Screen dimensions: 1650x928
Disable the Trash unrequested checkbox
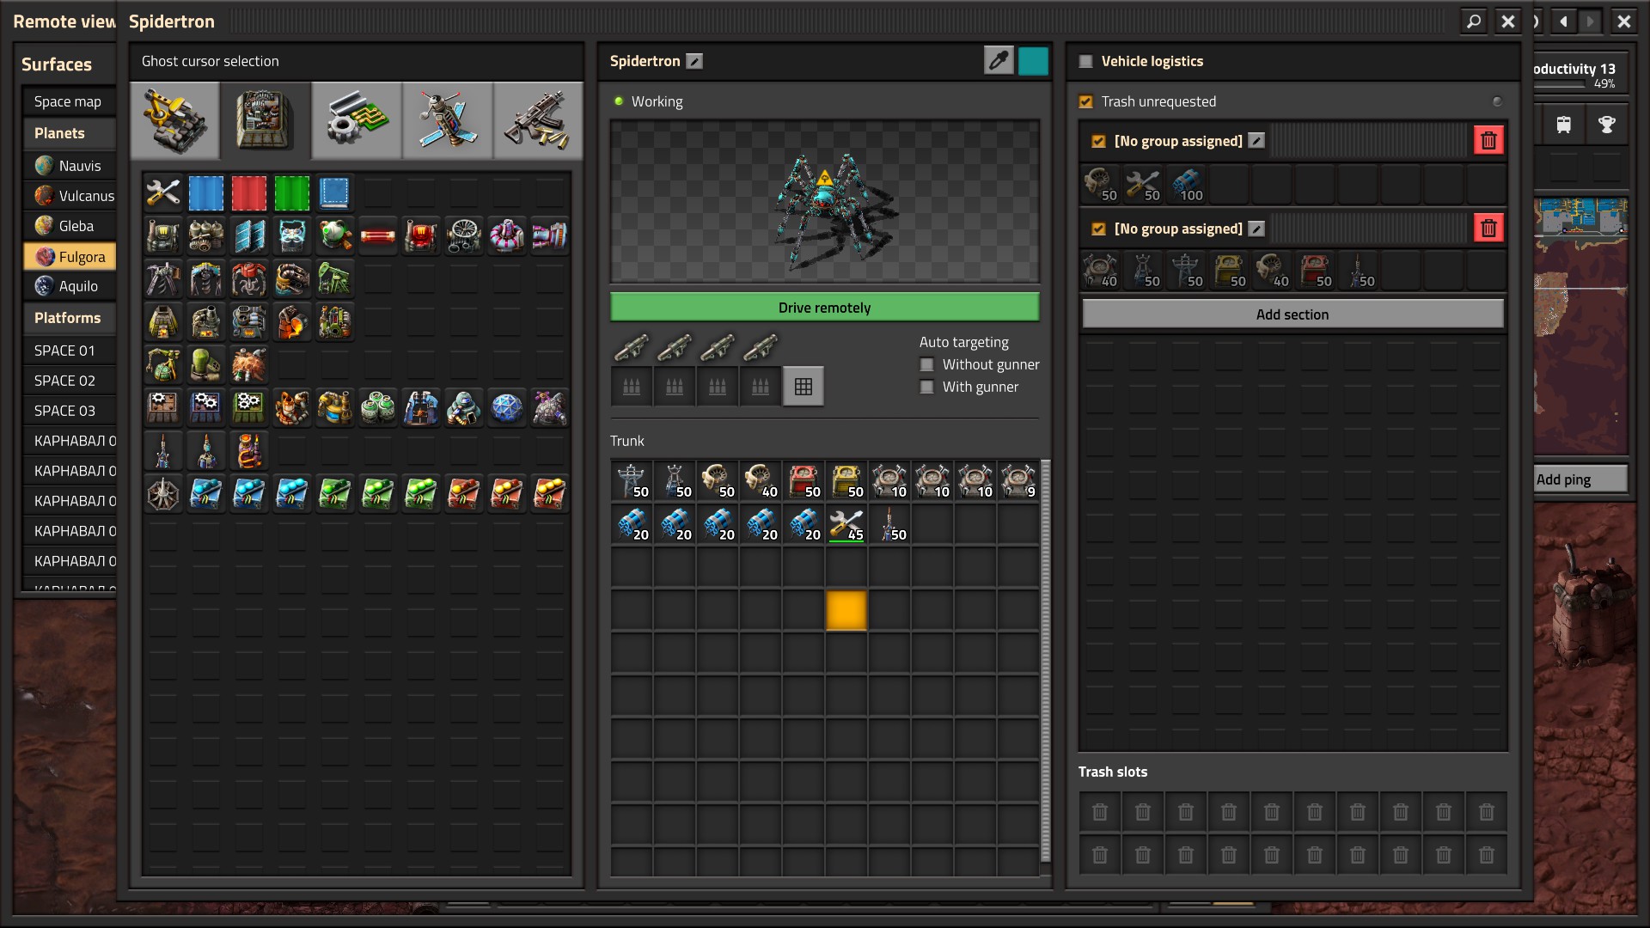pyautogui.click(x=1086, y=101)
